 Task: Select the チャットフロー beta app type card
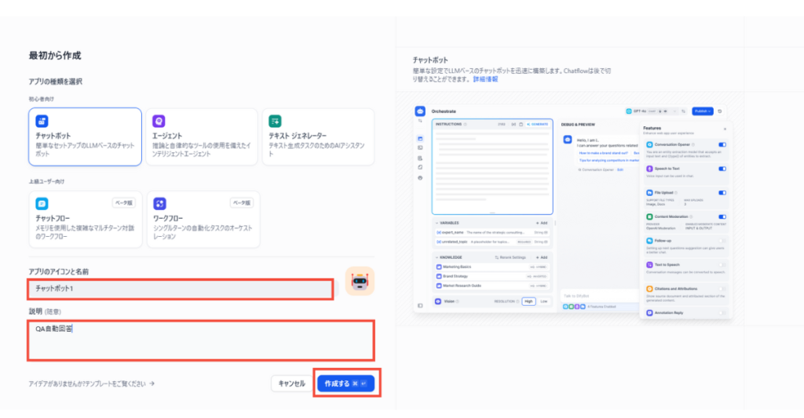85,220
